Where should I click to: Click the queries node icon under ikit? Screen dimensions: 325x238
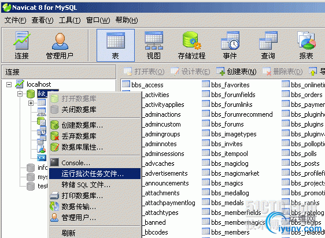point(42,140)
